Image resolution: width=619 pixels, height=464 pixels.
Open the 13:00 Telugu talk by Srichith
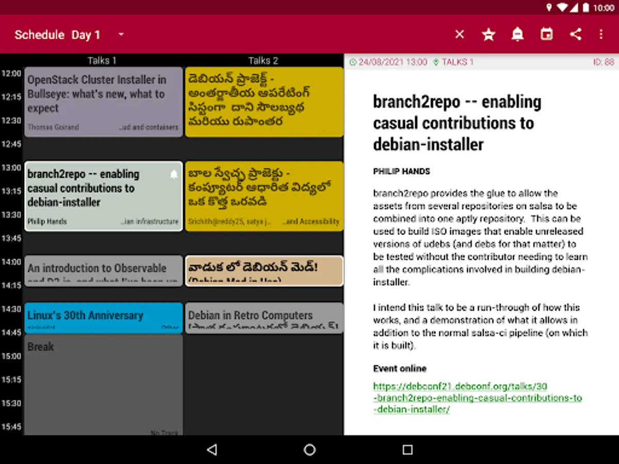coord(264,196)
